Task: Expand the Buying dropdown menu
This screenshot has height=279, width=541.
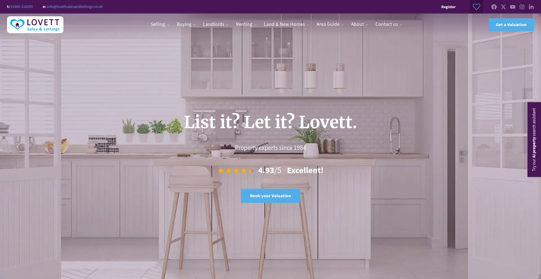Action: click(x=186, y=24)
